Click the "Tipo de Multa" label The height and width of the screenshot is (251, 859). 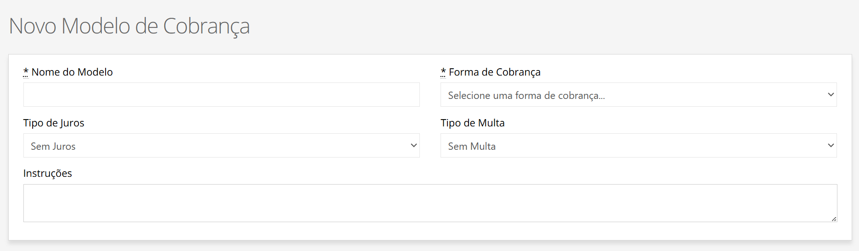pyautogui.click(x=473, y=123)
